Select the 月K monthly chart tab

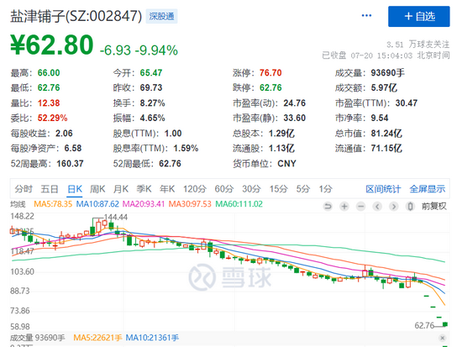point(121,189)
